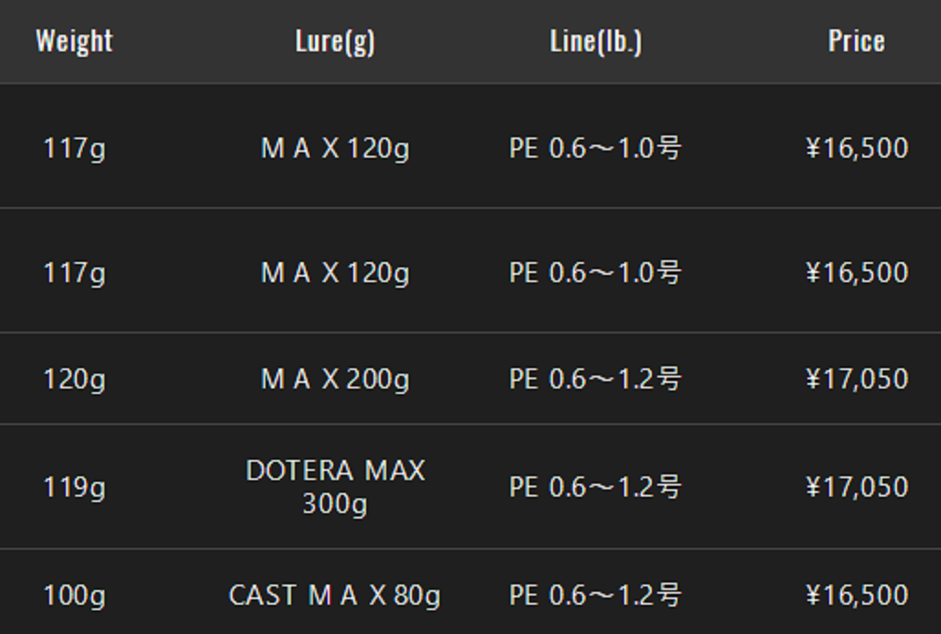Click the 100g weight cell

point(74,596)
